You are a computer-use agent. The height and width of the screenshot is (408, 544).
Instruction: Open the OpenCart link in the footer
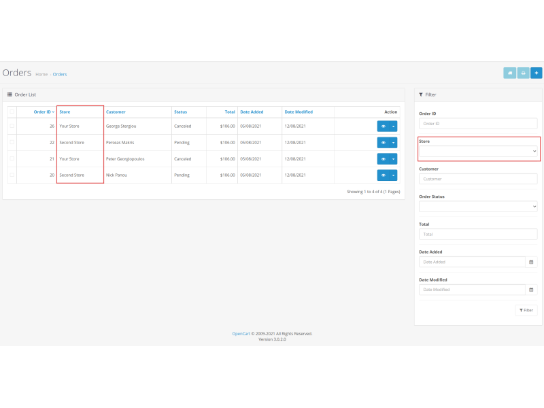point(240,334)
